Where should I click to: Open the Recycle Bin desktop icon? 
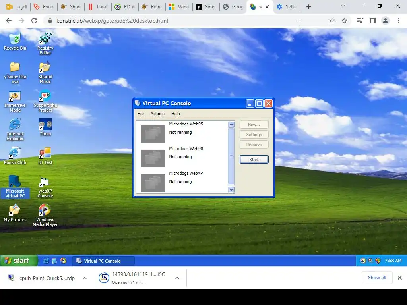(x=15, y=41)
